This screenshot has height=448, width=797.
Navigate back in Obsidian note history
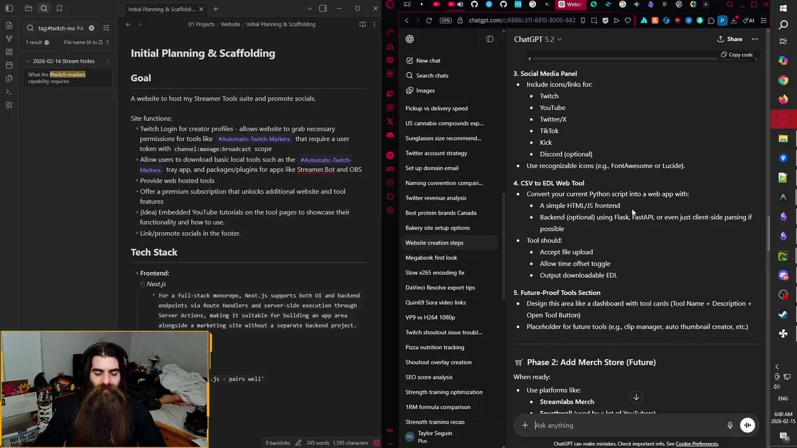128,24
